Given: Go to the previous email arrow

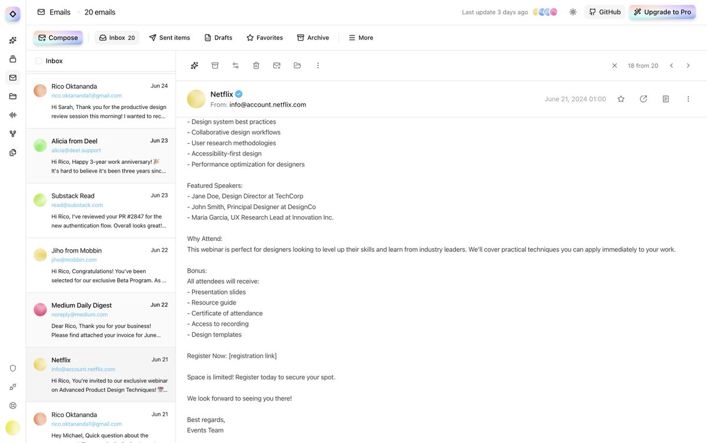Looking at the screenshot, I should tap(671, 65).
